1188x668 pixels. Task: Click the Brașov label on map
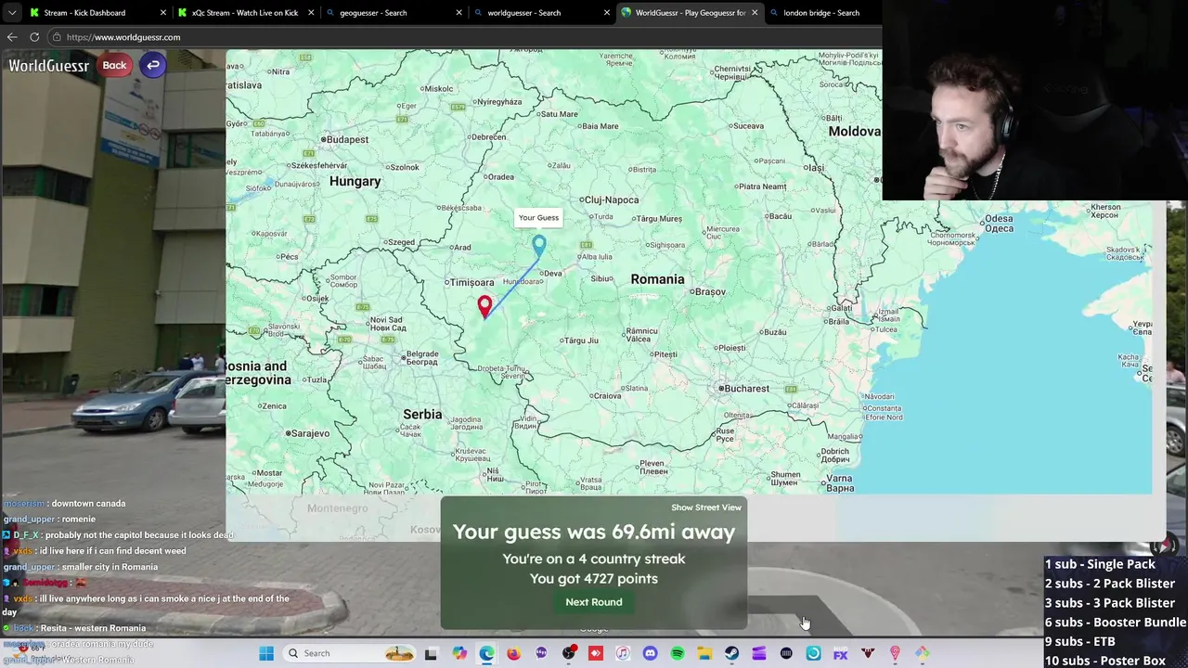(710, 291)
